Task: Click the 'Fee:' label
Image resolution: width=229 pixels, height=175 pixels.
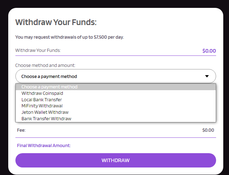Action: coord(22,130)
